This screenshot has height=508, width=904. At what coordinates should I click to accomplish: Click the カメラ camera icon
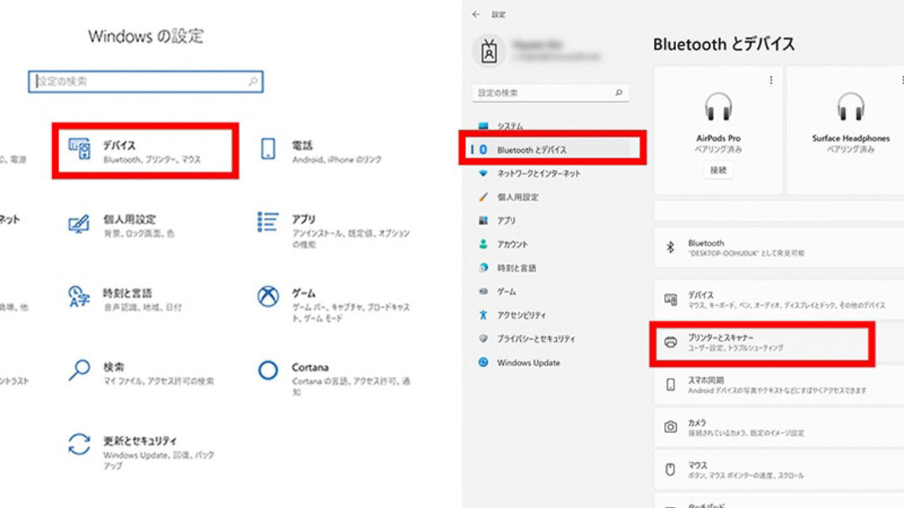(x=671, y=428)
